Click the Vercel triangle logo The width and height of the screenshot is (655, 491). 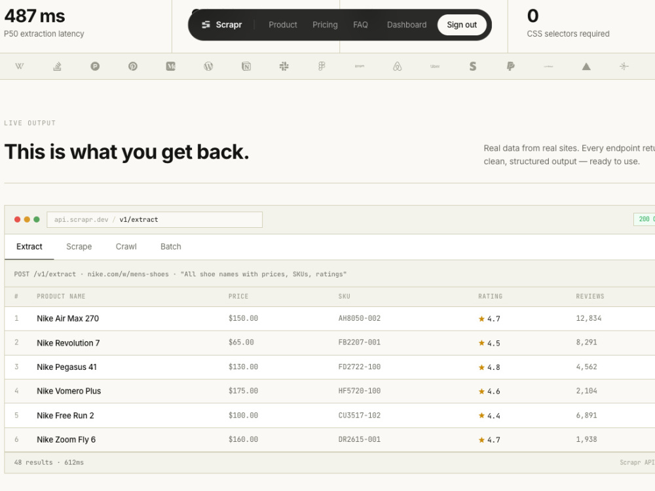586,66
